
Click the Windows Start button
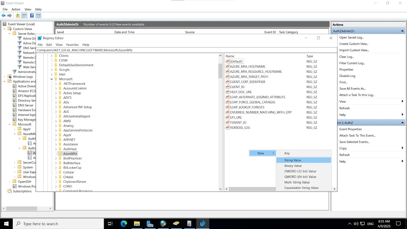click(x=6, y=224)
